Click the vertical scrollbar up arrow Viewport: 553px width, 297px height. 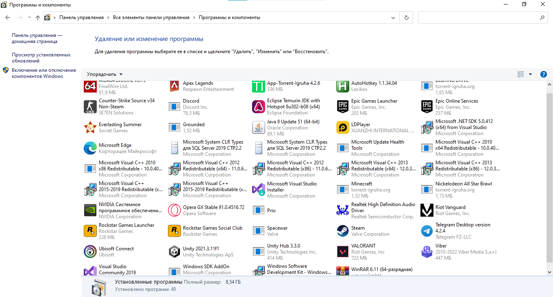pos(549,84)
